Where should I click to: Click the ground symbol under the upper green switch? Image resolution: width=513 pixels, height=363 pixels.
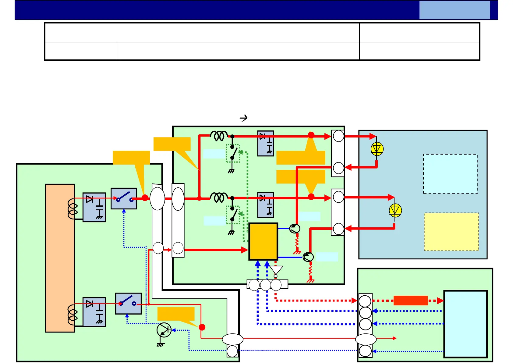click(x=231, y=171)
